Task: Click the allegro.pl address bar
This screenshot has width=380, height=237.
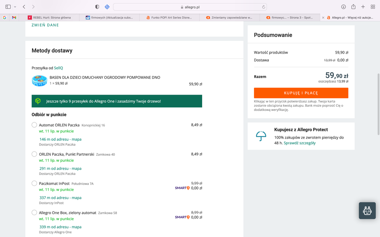Action: point(190,7)
